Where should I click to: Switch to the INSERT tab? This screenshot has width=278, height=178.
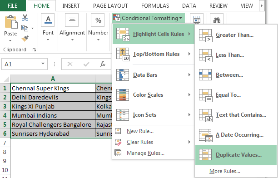point(71,6)
